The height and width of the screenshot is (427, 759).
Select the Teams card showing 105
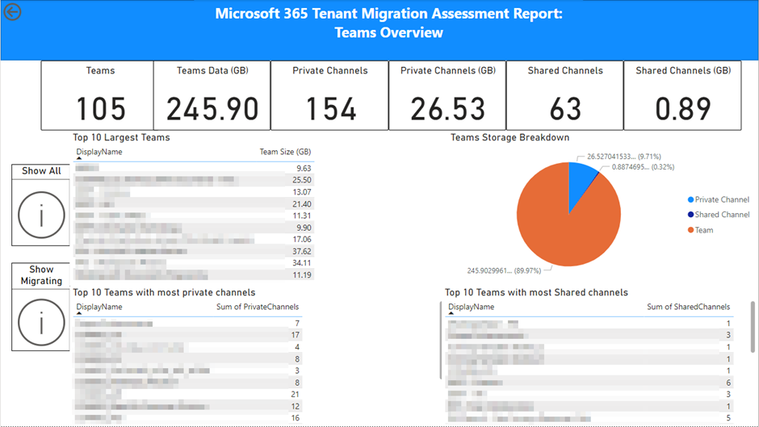click(97, 95)
